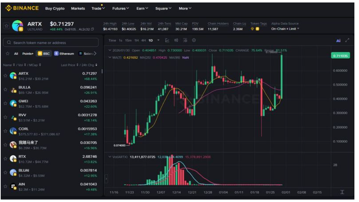The width and height of the screenshot is (359, 202).
Task: Change Alpha Data Source On-Chain + Limit
Action: [285, 29]
